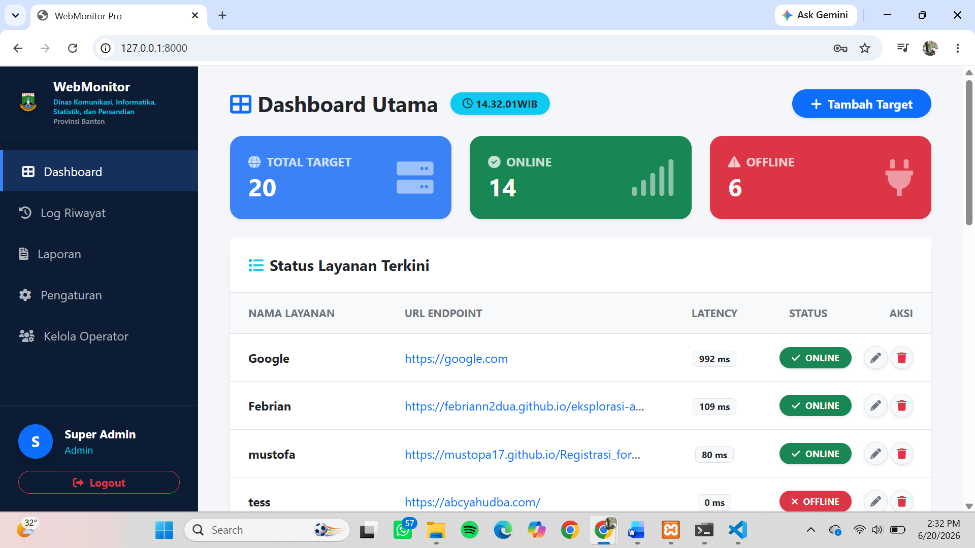
Task: Open Windows Start menu
Action: 164,530
